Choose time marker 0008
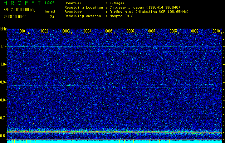 (173, 31)
